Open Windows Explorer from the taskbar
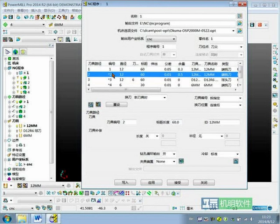Image resolution: width=280 pixels, height=224 pixels. (22, 218)
